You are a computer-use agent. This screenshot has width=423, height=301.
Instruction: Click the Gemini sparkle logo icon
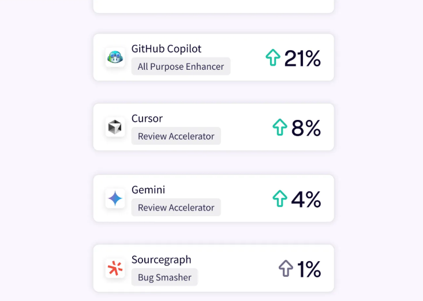(x=115, y=198)
